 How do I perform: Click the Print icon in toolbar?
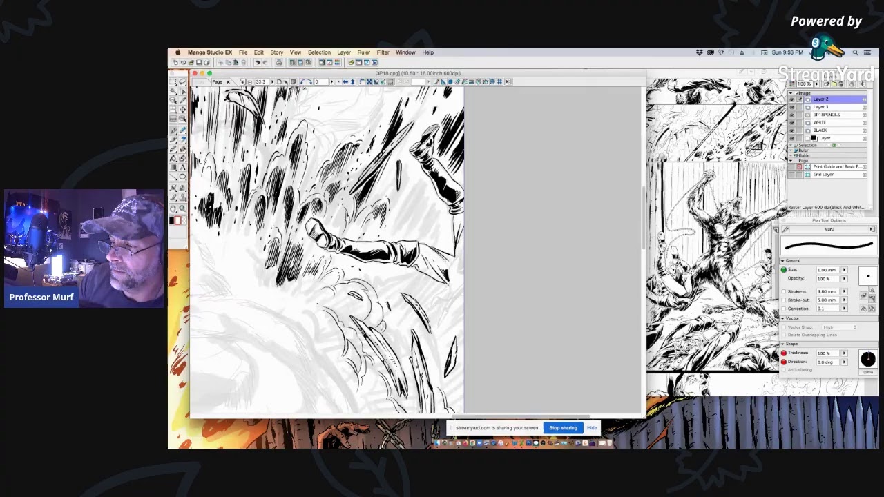[278, 62]
